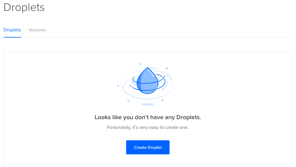Screen dimensions: 296x167
Task: Click the "Looks like you don't have any Droplets" heading
Action: (148, 117)
